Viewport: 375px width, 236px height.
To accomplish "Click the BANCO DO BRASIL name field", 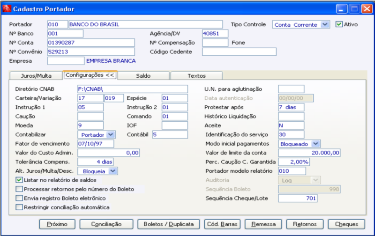I will 146,24.
